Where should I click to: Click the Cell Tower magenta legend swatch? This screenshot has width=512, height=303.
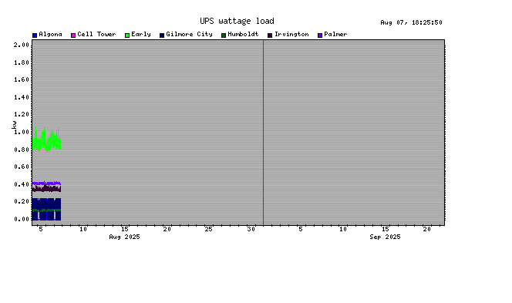[x=73, y=35]
